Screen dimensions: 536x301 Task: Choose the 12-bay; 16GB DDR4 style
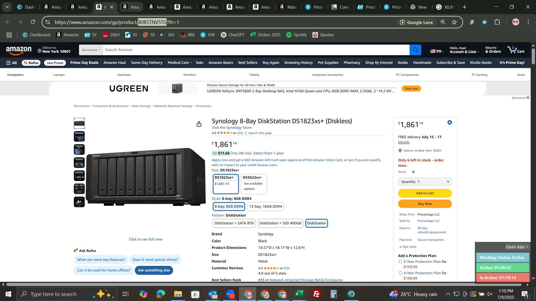265,207
